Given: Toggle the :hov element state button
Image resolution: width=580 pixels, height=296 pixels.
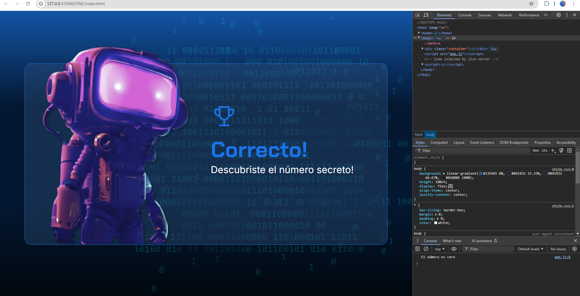Looking at the screenshot, I should click(x=536, y=150).
